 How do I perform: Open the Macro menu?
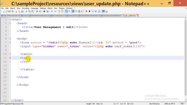click(x=50, y=8)
